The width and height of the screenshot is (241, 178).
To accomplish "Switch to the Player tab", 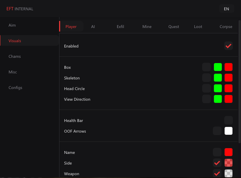I will 71,27.
